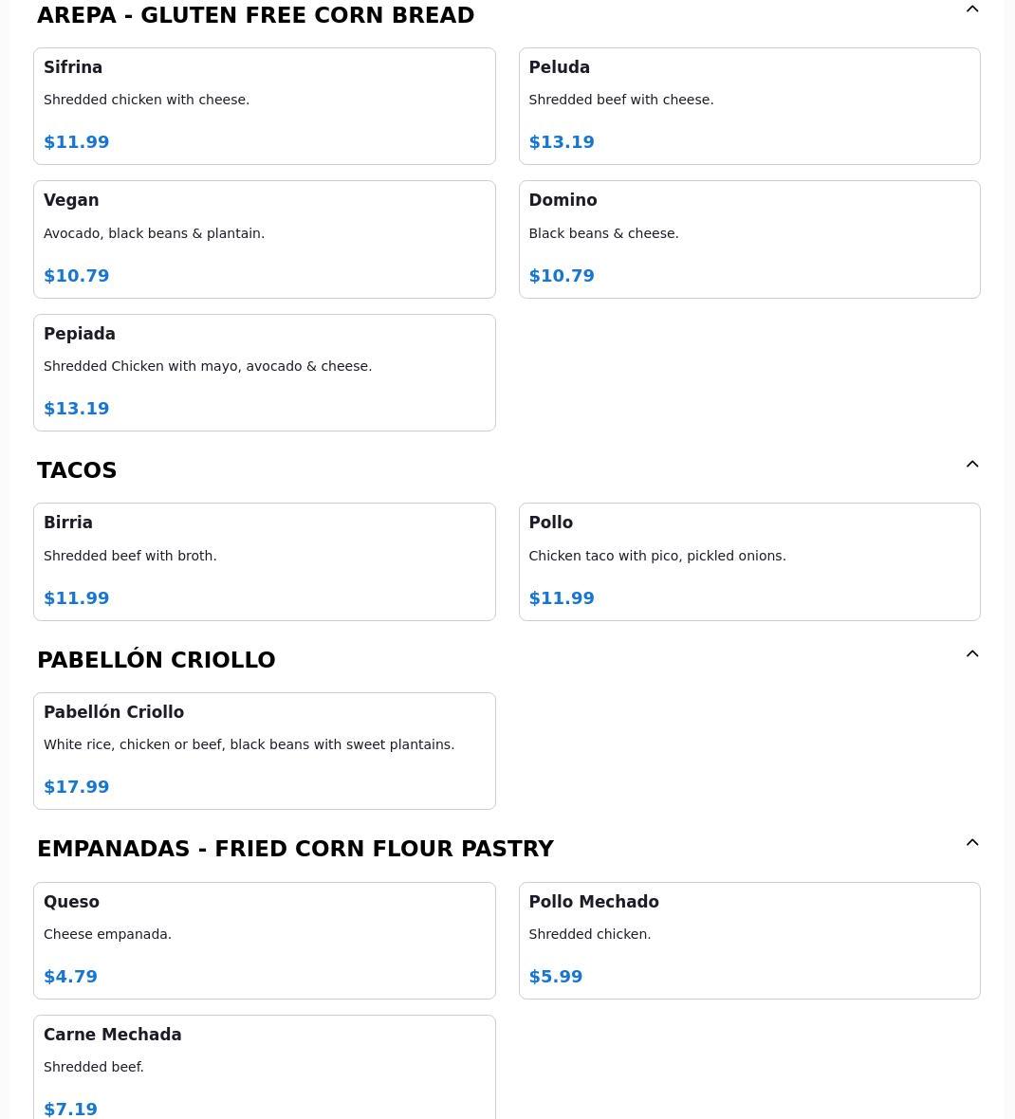Collapse the Arepa section chevron
Viewport: 1015px width, 1119px height.
tap(971, 9)
